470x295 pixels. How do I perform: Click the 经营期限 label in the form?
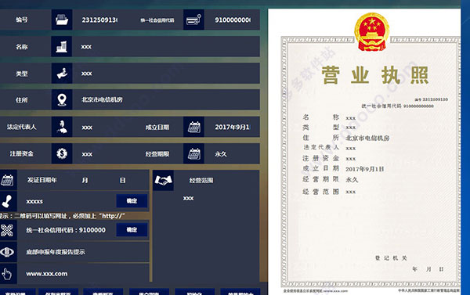point(157,154)
